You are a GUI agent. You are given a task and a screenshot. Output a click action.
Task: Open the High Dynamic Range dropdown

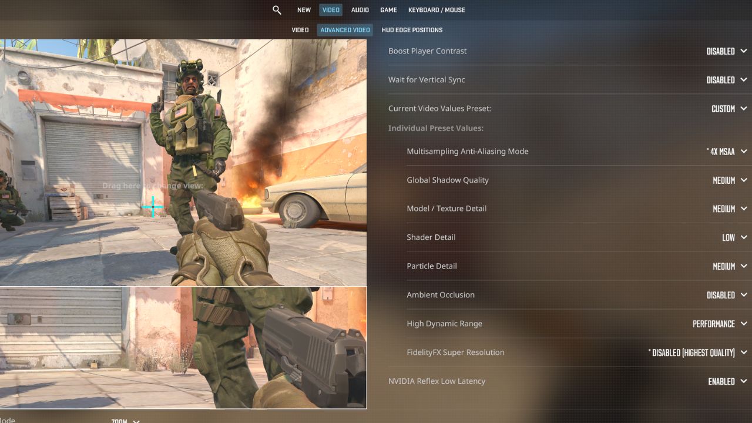pyautogui.click(x=719, y=324)
